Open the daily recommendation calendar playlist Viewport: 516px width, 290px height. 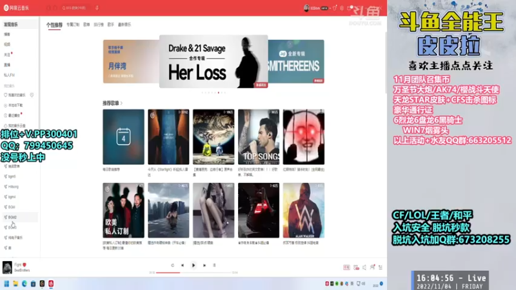(x=123, y=137)
